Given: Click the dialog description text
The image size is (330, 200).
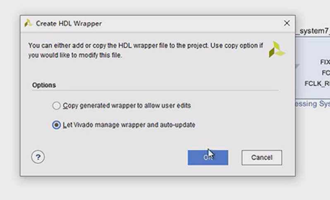Looking at the screenshot, I should coord(146,50).
